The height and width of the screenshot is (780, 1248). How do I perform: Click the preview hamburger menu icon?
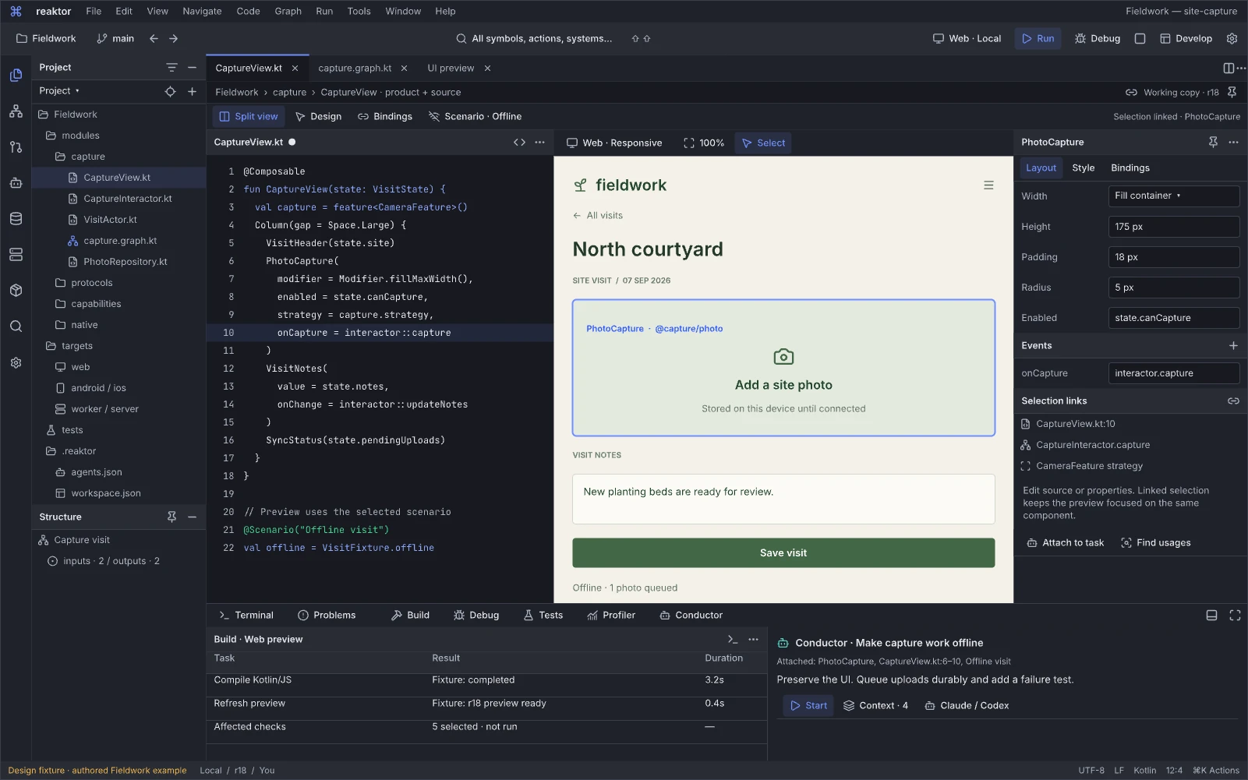[988, 185]
